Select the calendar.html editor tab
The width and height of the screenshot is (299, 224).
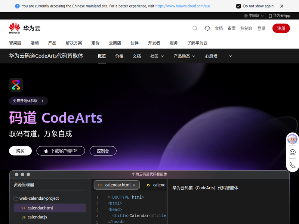[x=117, y=185]
